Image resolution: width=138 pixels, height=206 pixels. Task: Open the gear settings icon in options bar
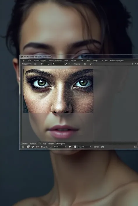(132, 64)
